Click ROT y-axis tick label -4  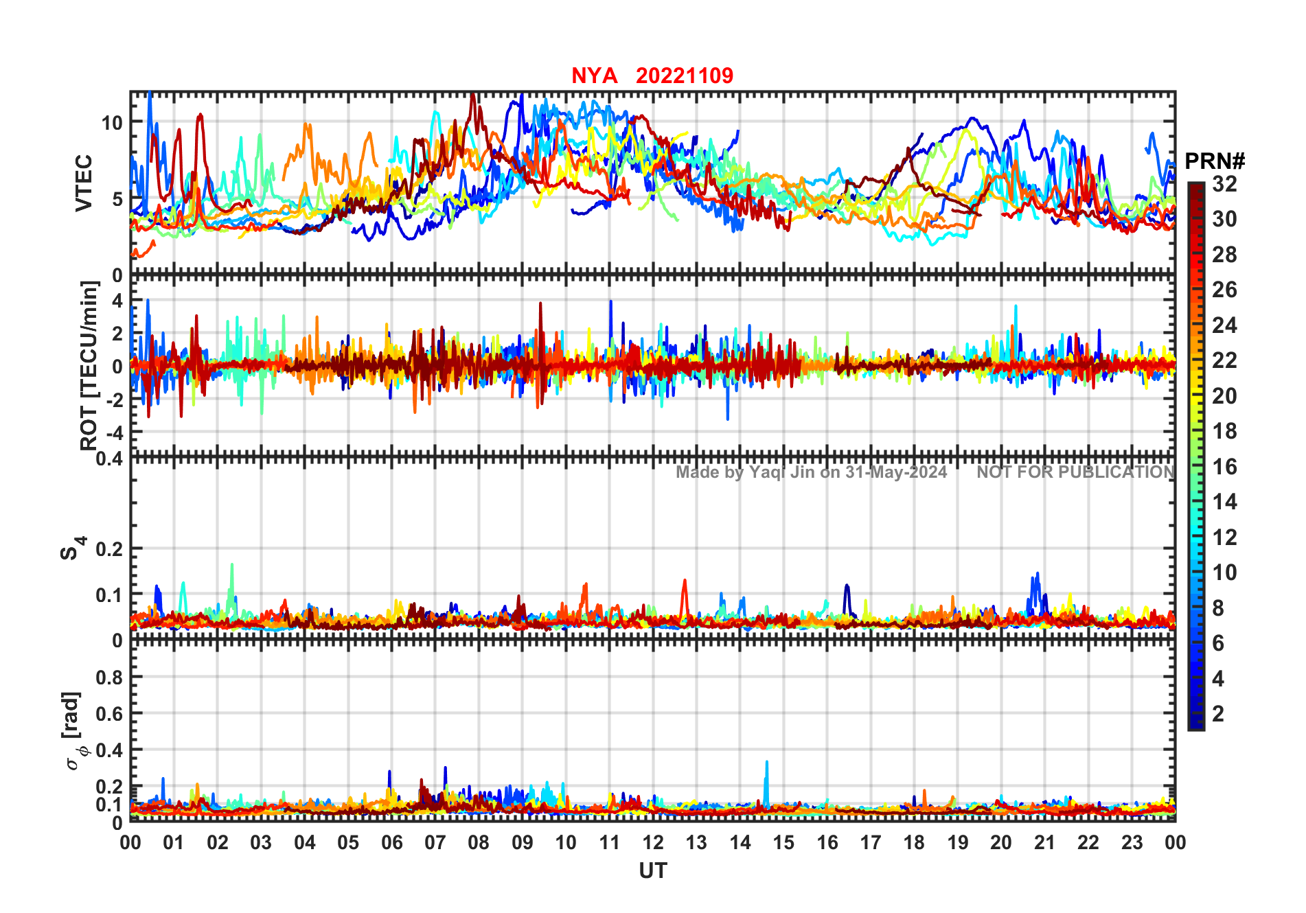[x=115, y=432]
